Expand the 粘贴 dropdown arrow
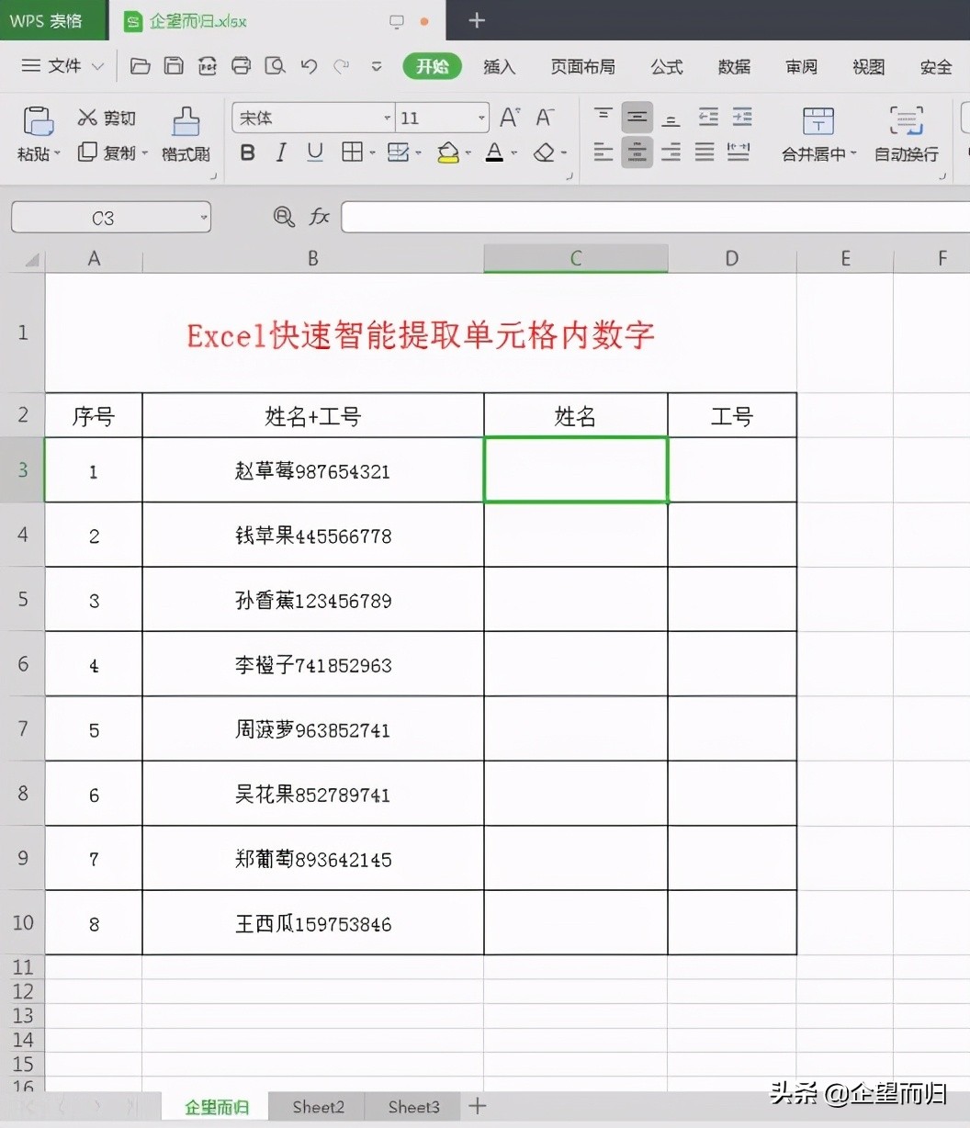Image resolution: width=970 pixels, height=1128 pixels. pos(57,154)
